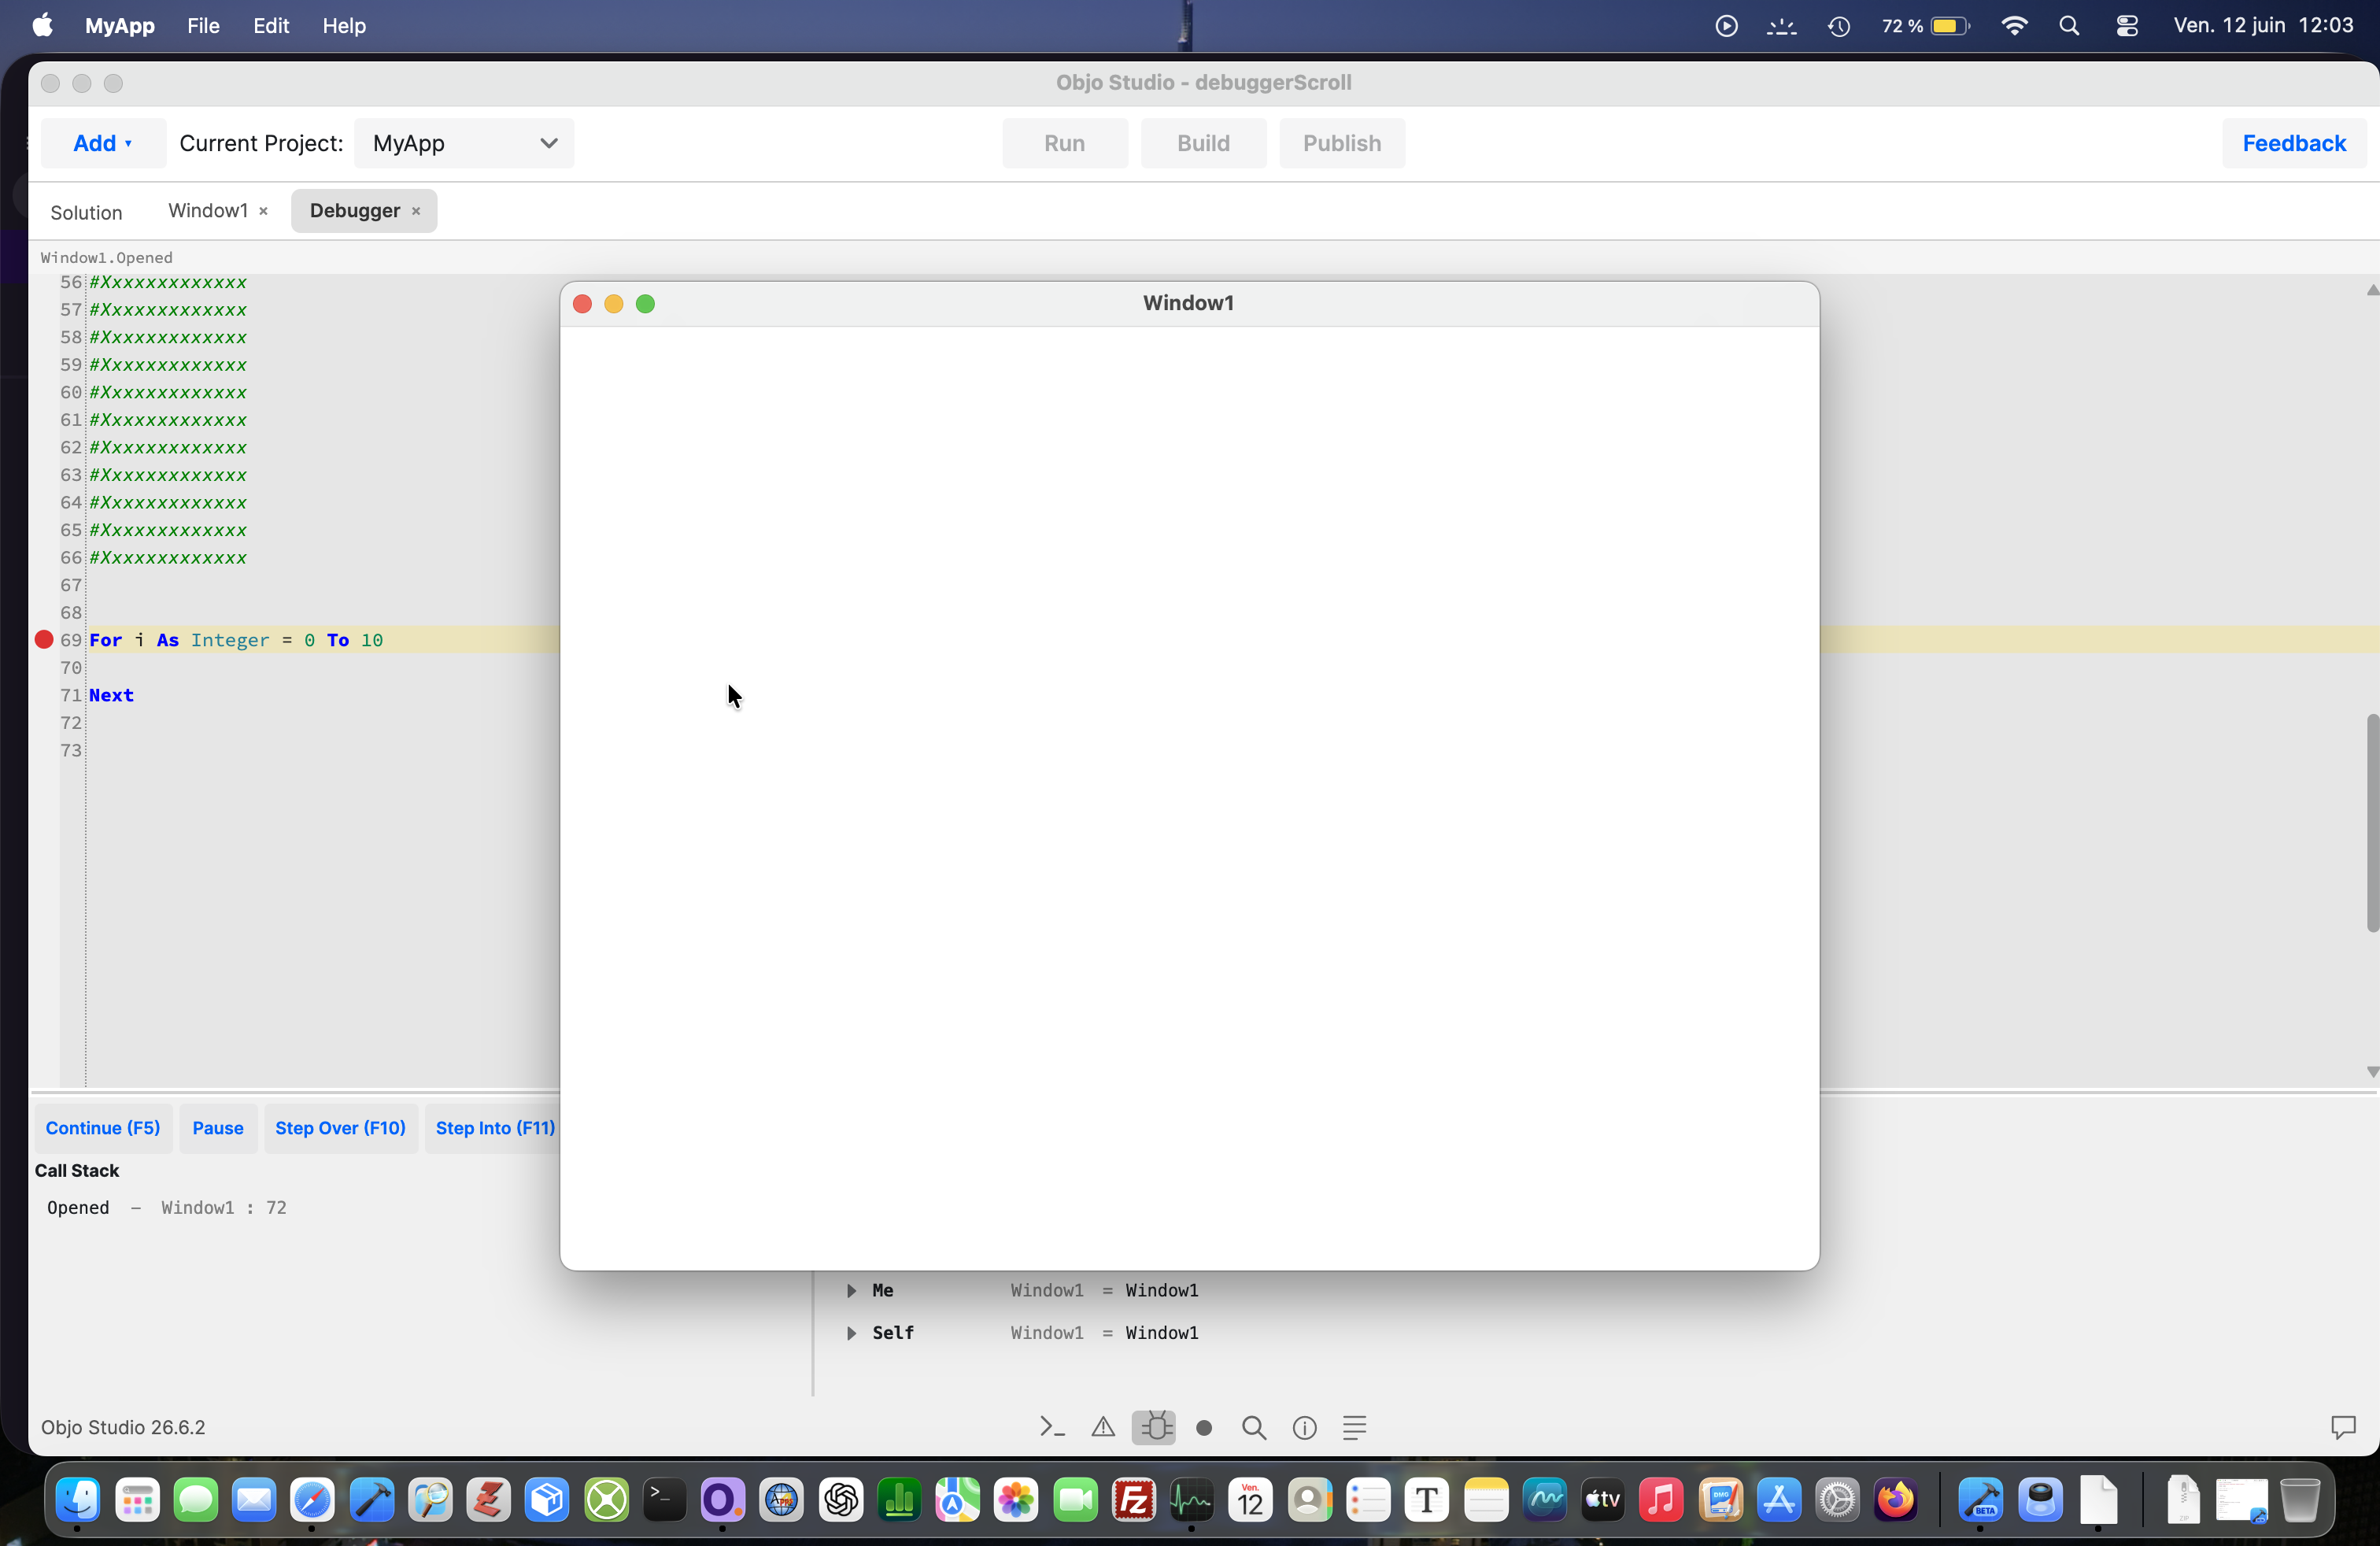This screenshot has width=2380, height=1546.
Task: Open the Feedback link
Action: point(2294,143)
